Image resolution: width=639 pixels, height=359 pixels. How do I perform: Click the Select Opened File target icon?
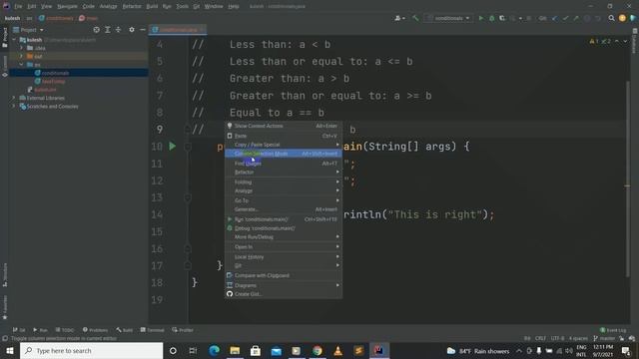click(96, 30)
